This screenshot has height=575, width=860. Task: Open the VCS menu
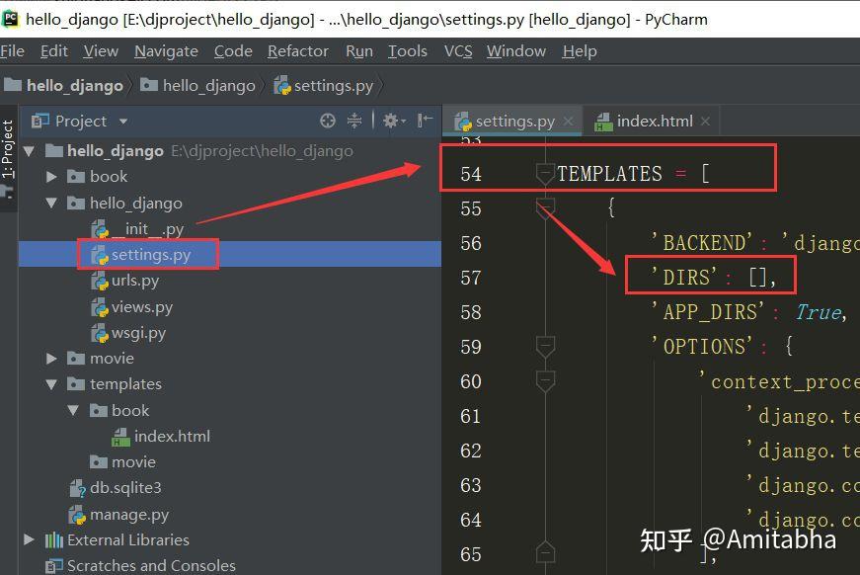click(458, 51)
